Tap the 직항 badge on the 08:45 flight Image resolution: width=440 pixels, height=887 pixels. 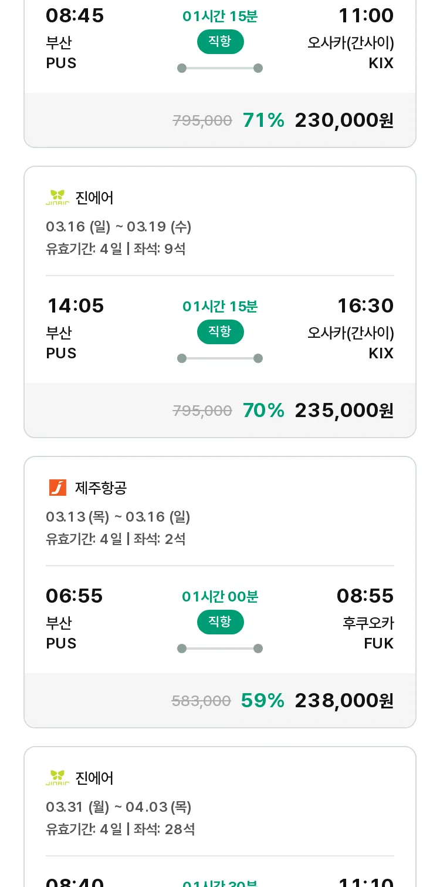(x=220, y=42)
